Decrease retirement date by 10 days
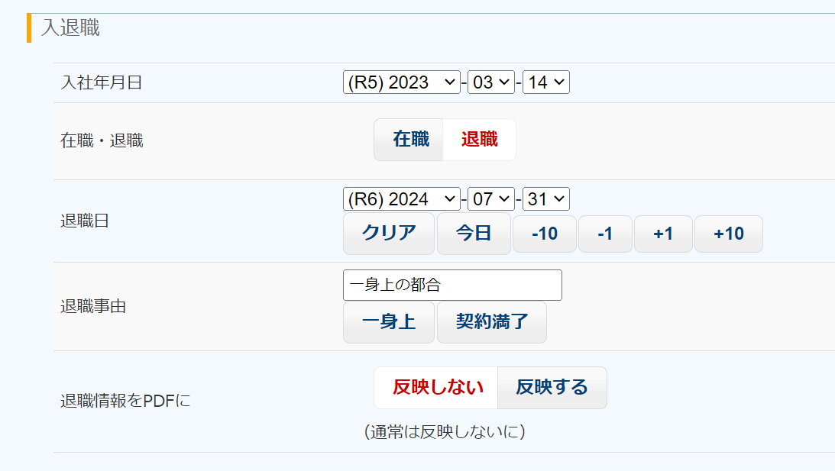 (x=544, y=234)
